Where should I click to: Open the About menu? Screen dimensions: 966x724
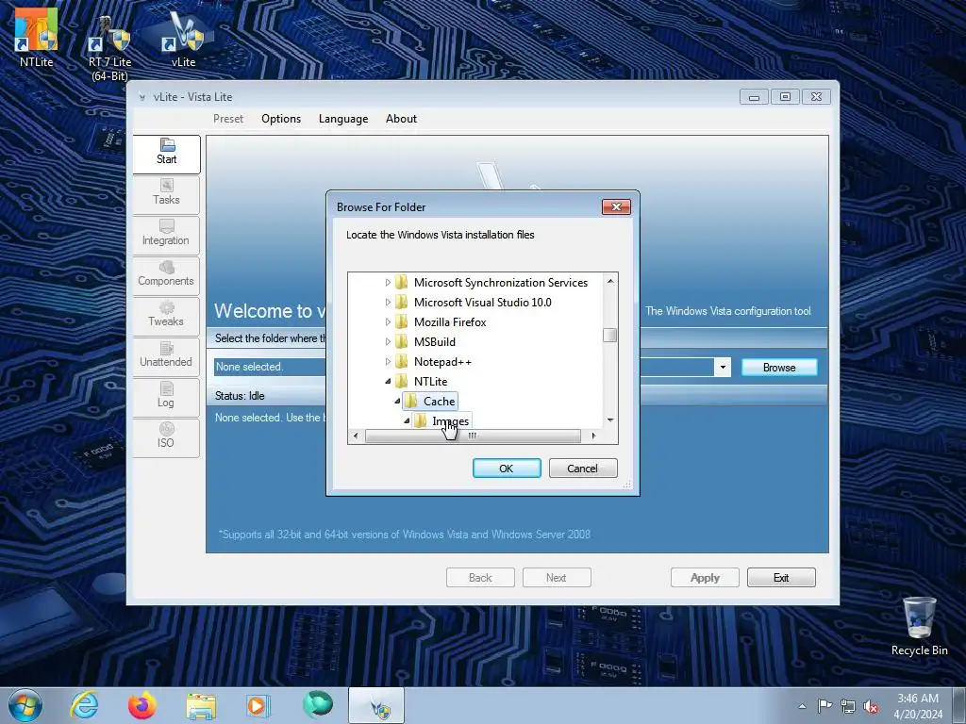click(x=401, y=119)
